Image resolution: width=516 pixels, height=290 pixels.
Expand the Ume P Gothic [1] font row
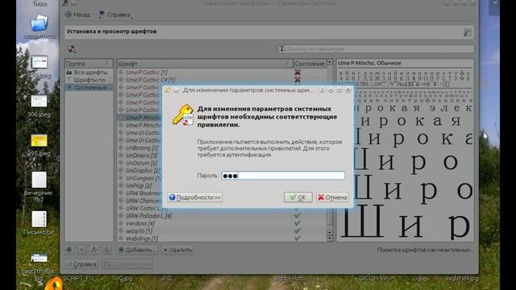click(x=121, y=72)
